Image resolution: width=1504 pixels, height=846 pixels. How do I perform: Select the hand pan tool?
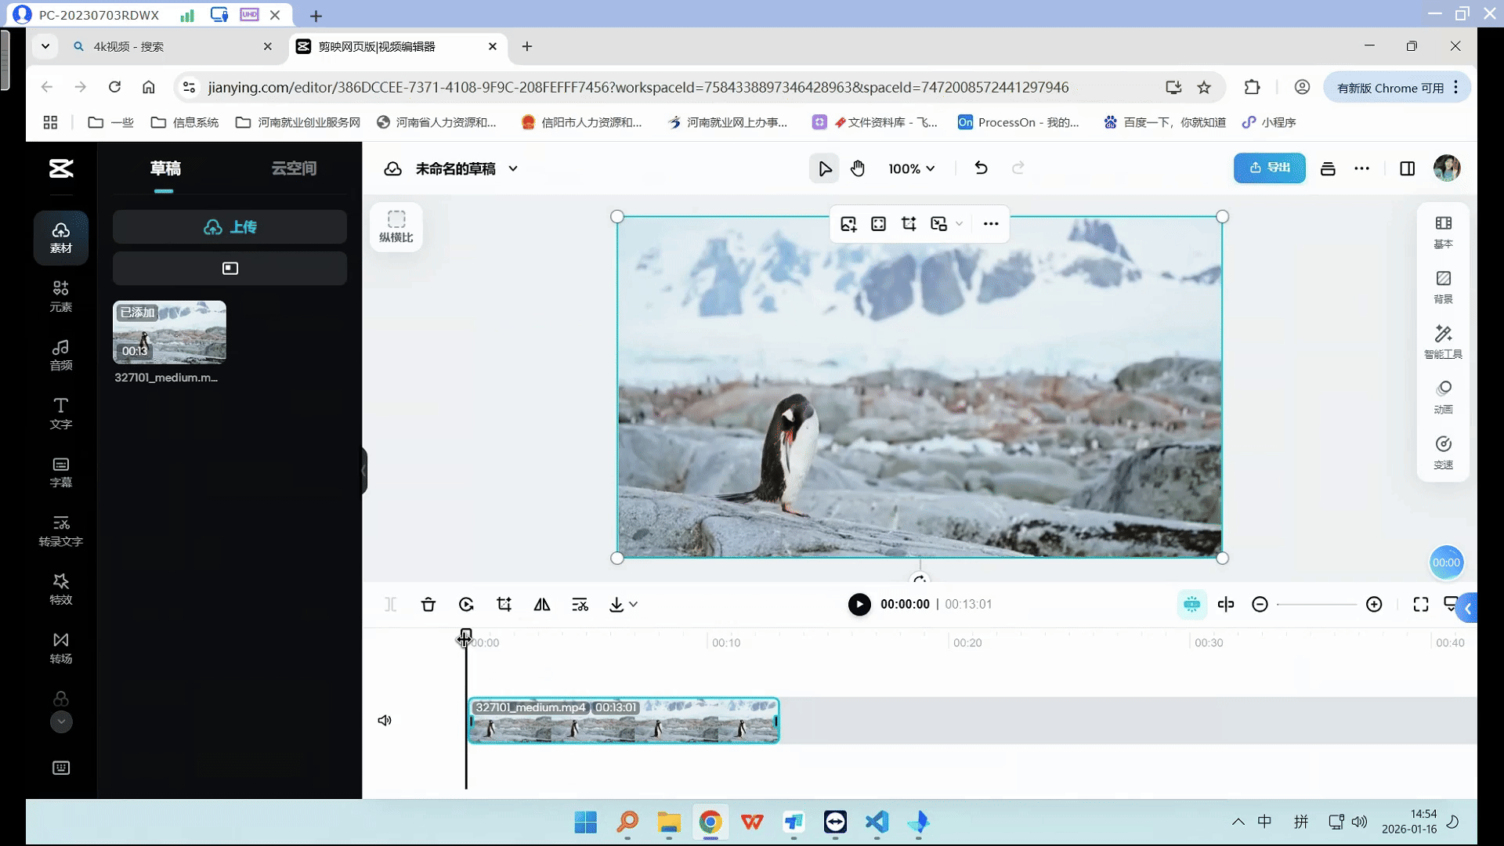click(858, 168)
